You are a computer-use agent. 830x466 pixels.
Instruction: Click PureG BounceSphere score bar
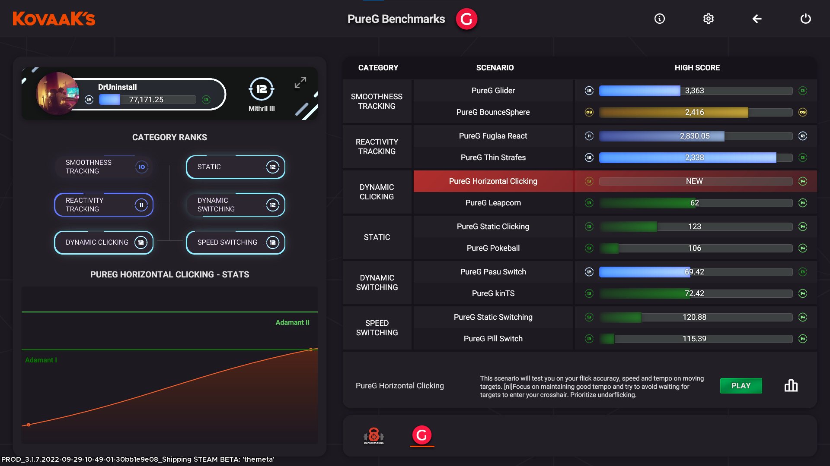695,112
